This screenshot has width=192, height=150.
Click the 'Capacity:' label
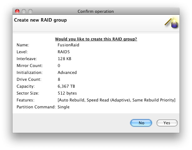click(26, 86)
